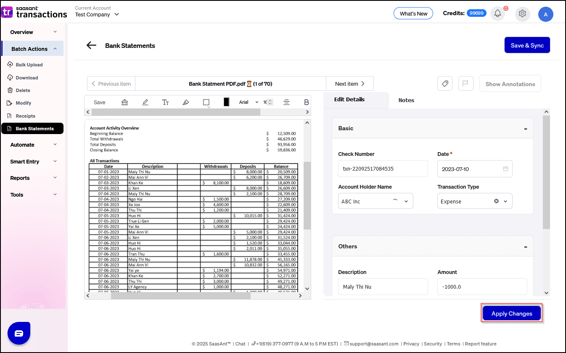Click the back arrow beside Bank Statements
This screenshot has height=353, width=566.
pos(91,45)
